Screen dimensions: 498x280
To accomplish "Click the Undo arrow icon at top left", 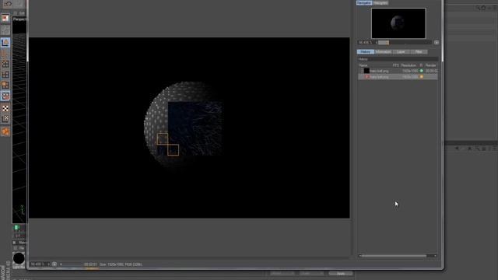I will click(8, 4).
